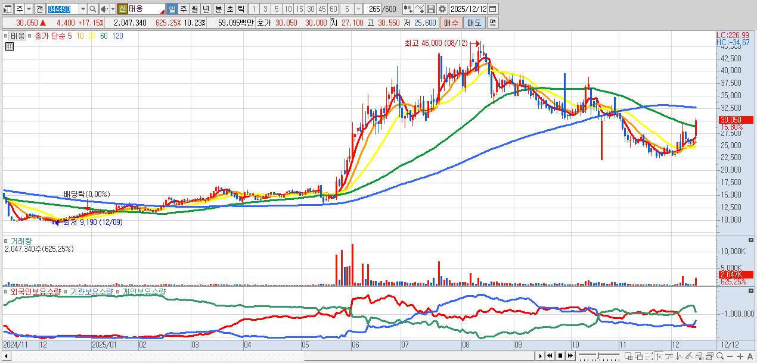The height and width of the screenshot is (363, 757).
Task: Click the date field 2025/12/12
Action: 468,9
